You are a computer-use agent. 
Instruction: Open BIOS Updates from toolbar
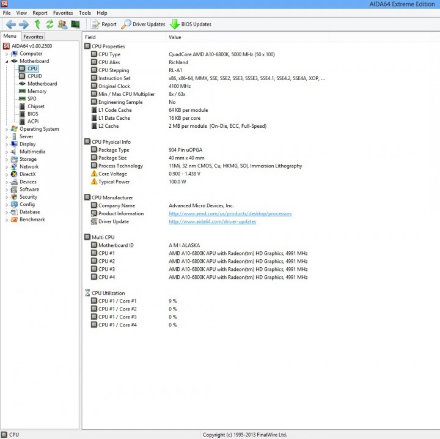(x=191, y=24)
